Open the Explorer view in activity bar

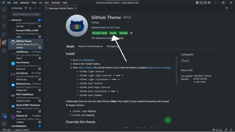pos(4,9)
